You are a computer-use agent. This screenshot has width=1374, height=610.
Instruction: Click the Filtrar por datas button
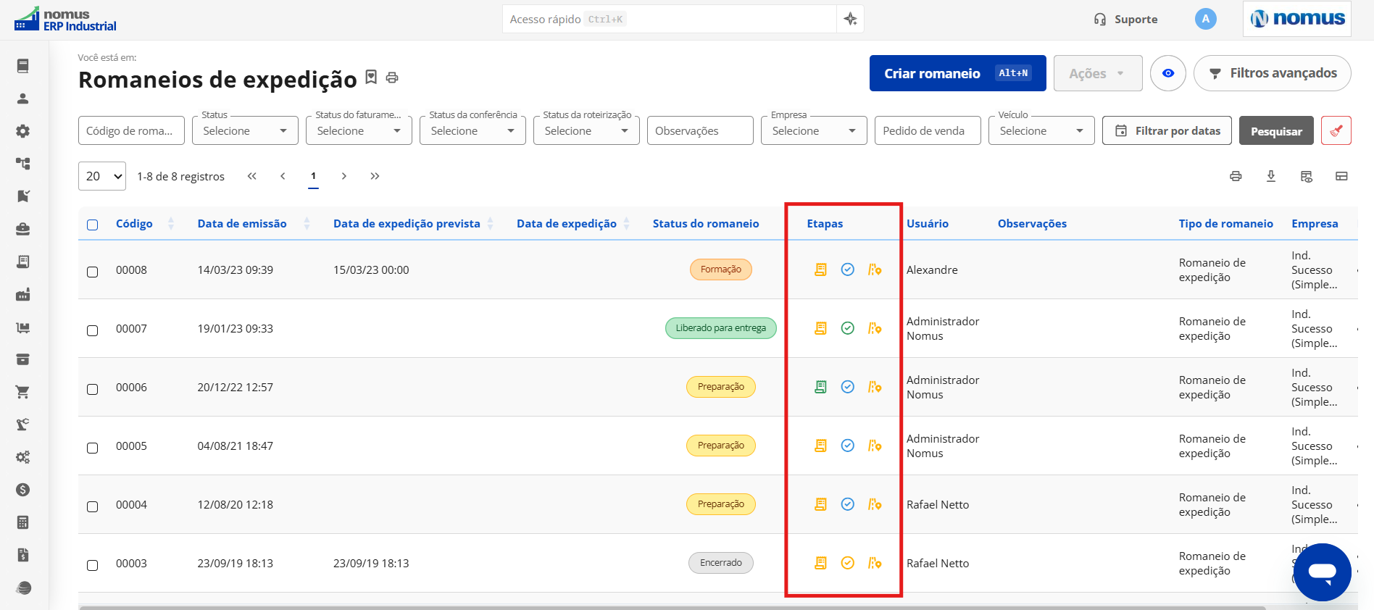tap(1167, 131)
